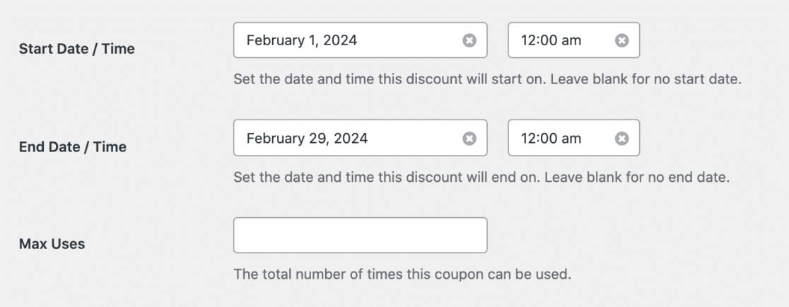
Task: Clear the End Time 12:00 am value
Action: (x=621, y=139)
